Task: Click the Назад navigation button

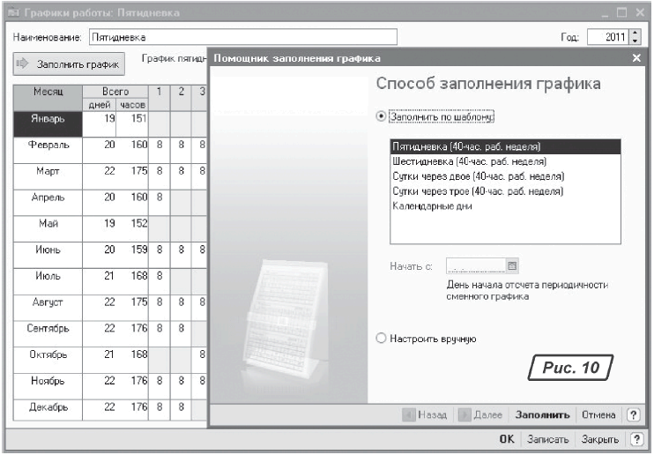Action: click(425, 414)
